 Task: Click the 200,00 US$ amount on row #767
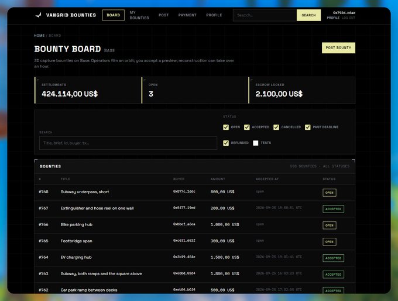coord(222,208)
